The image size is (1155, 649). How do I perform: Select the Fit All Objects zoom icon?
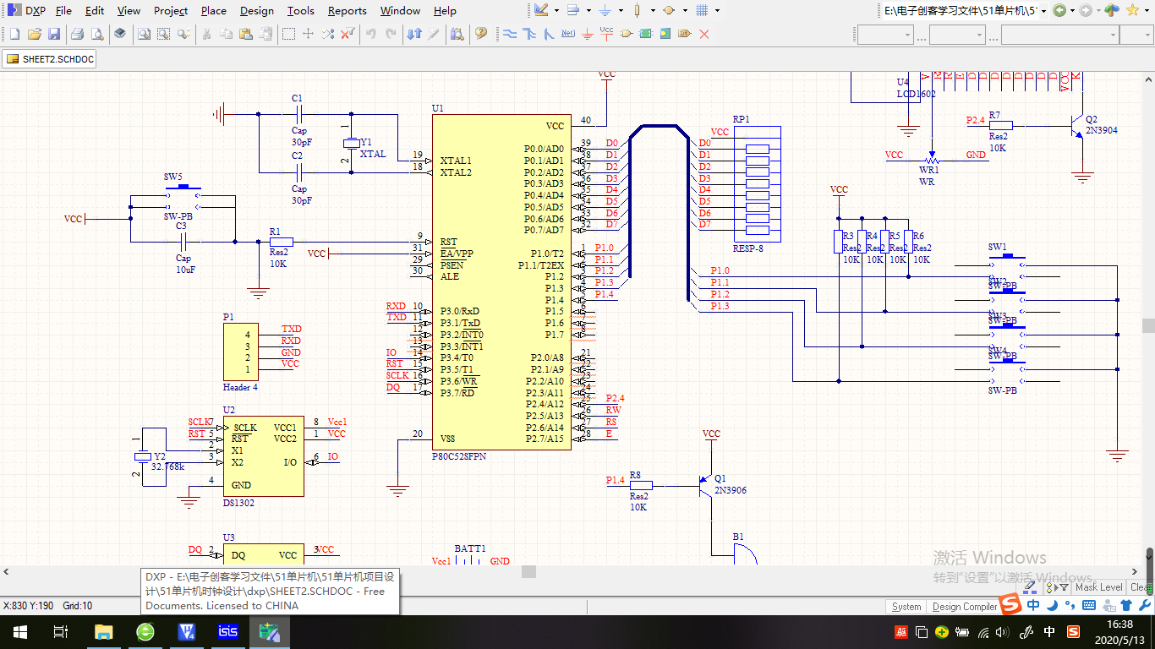(x=144, y=34)
